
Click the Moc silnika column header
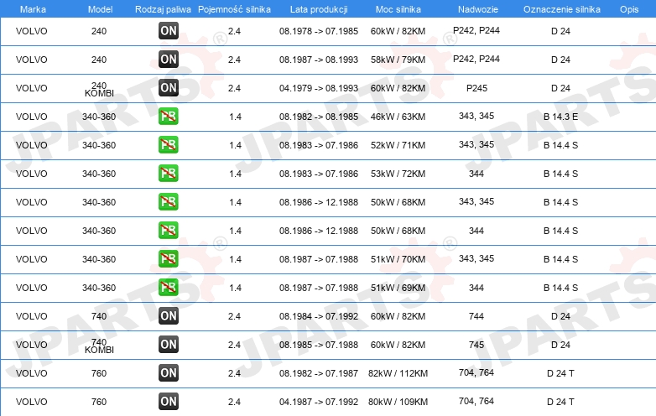398,9
